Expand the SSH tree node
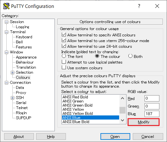Screen dimensions: 167x142 click(x=12, y=98)
